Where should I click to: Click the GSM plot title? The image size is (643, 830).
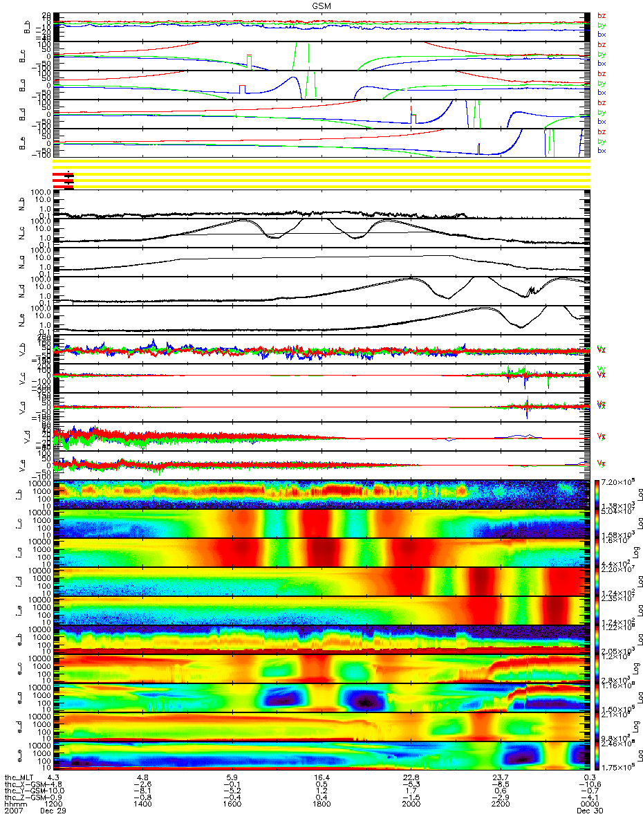pyautogui.click(x=321, y=6)
